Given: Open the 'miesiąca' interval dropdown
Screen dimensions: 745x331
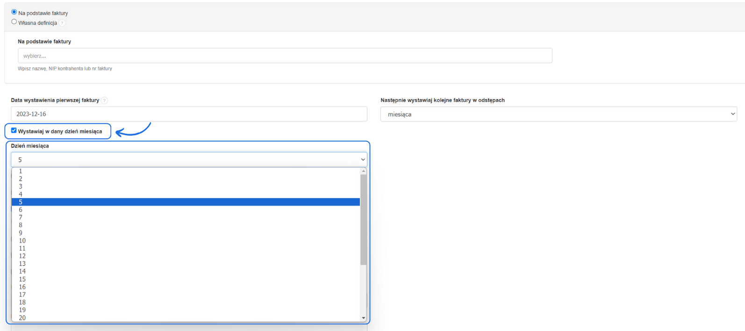Looking at the screenshot, I should 558,114.
